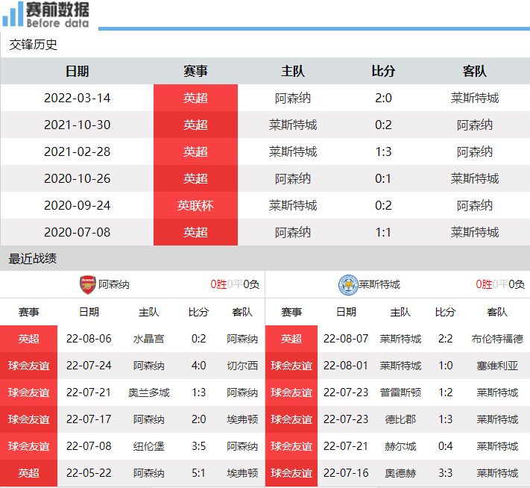The width and height of the screenshot is (530, 488).
Task: Select the date 22-05-22 in Arsenal's results
Action: (89, 473)
